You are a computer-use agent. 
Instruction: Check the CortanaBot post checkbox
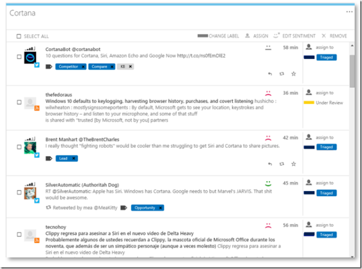[x=19, y=57]
